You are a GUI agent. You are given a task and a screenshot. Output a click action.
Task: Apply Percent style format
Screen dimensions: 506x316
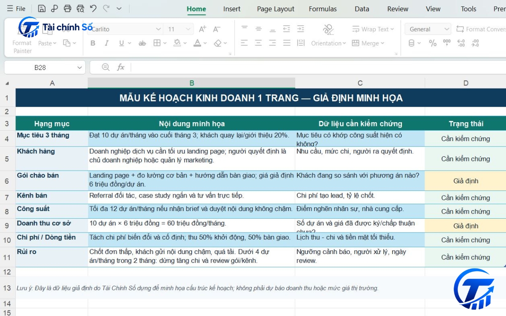point(433,43)
